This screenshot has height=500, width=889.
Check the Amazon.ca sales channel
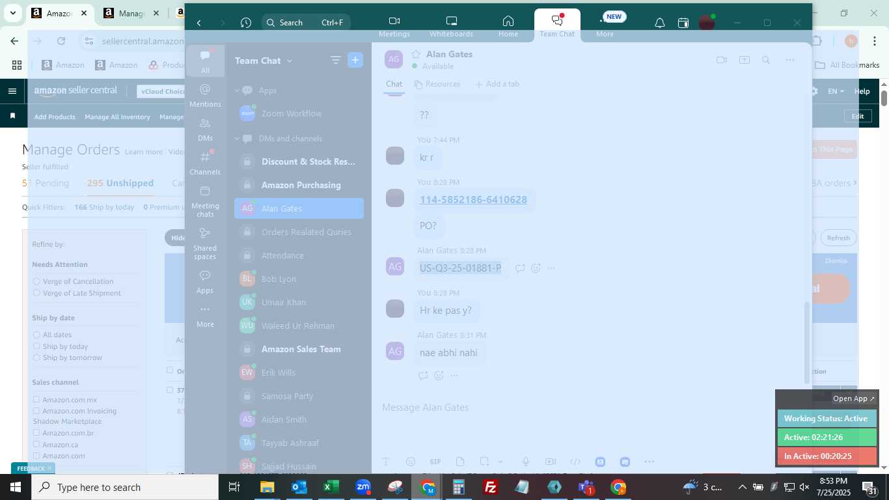[37, 445]
